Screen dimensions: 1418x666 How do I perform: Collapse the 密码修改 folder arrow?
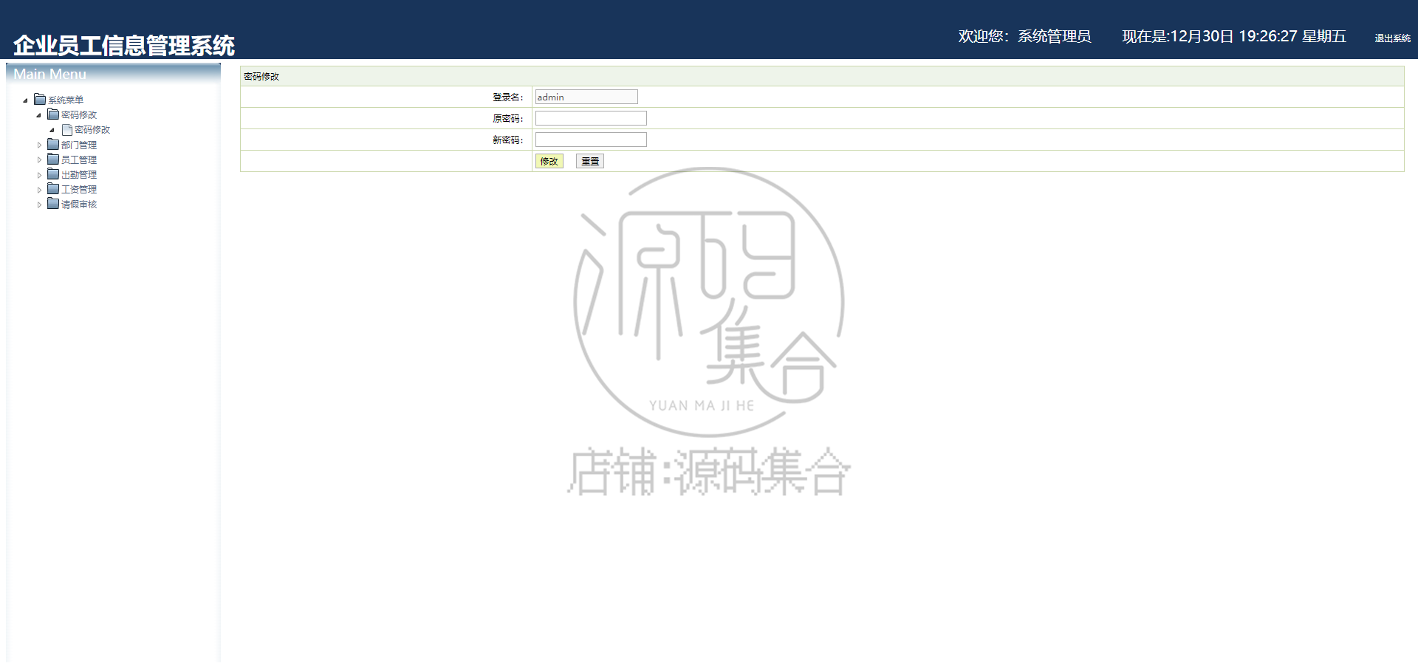(x=38, y=115)
